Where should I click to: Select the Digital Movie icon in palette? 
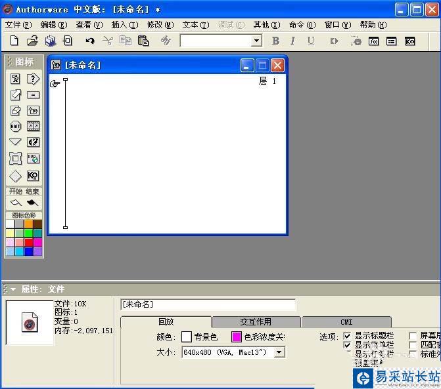(33, 127)
